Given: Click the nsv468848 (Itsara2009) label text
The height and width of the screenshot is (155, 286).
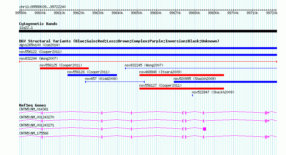Looking at the screenshot, I should click(x=160, y=72).
